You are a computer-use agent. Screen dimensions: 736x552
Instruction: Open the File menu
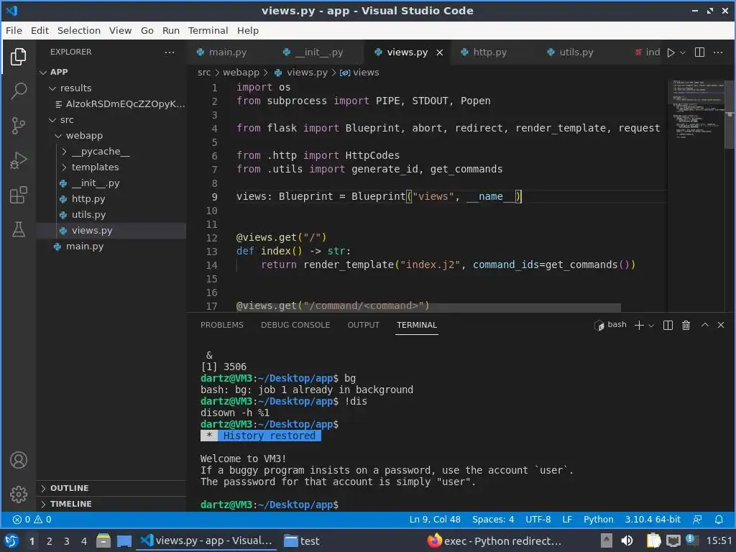click(14, 30)
